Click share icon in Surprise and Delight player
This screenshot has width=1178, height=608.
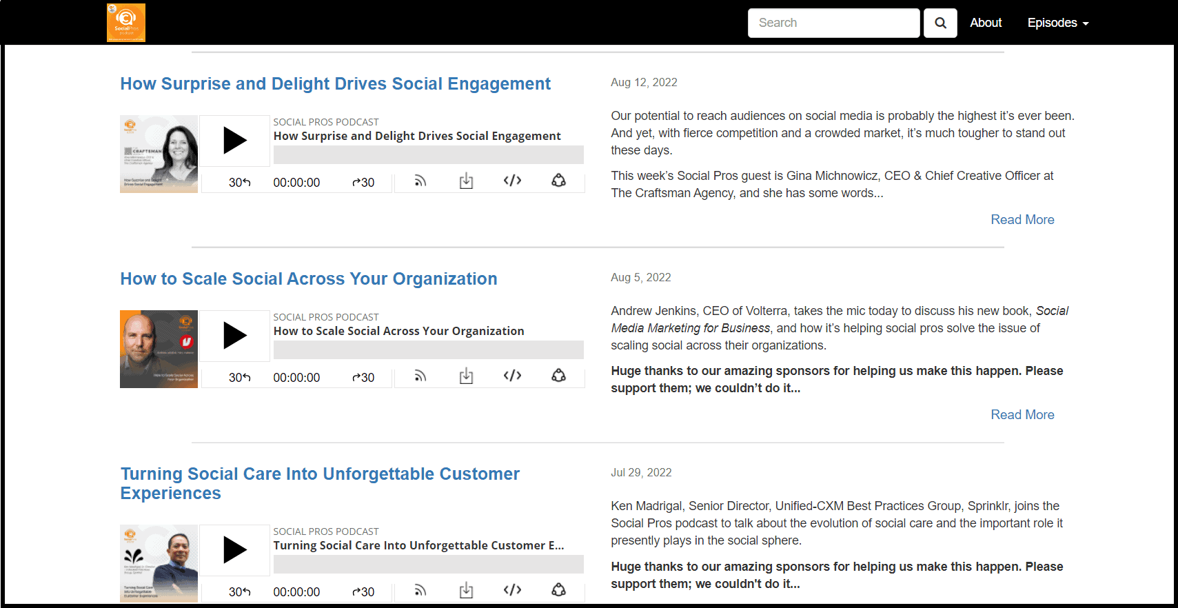pyautogui.click(x=559, y=181)
